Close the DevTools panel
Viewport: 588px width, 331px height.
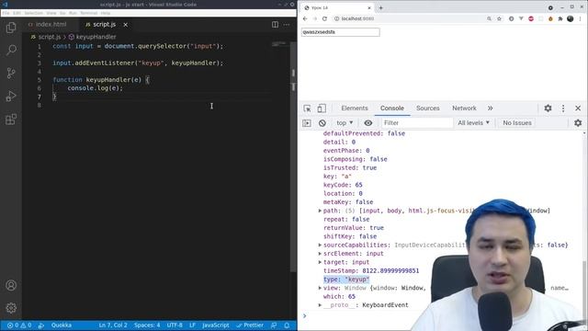(578, 108)
